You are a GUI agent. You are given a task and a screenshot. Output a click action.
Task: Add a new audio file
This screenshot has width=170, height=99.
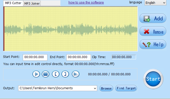pos(153,19)
